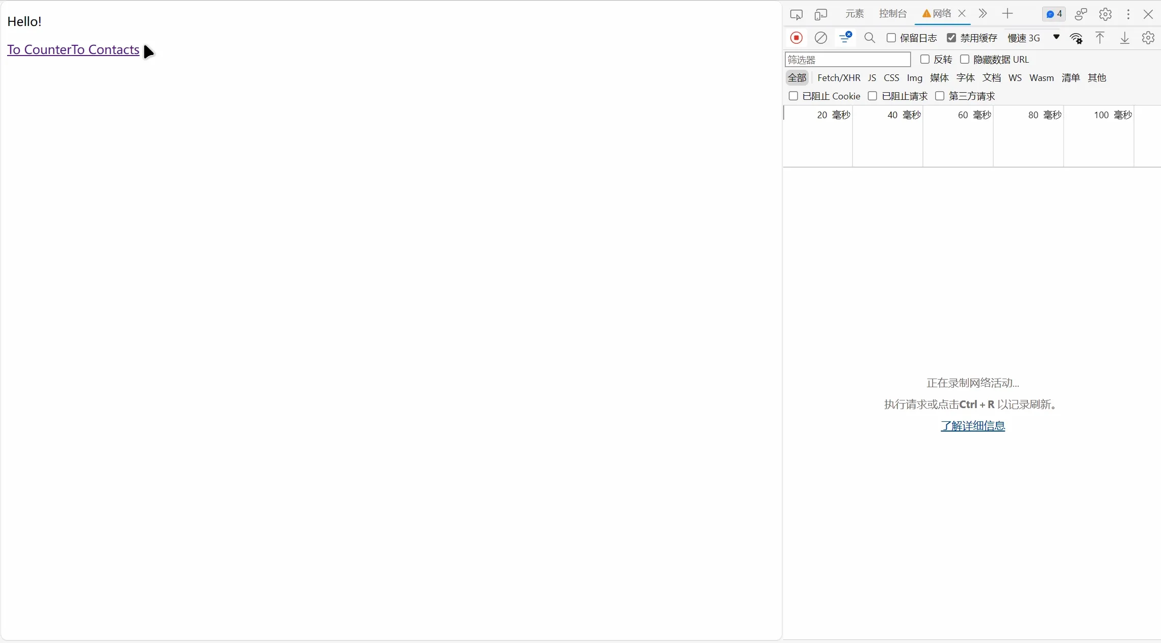The image size is (1161, 643).
Task: Open the 了解详细信息 link
Action: 972,425
